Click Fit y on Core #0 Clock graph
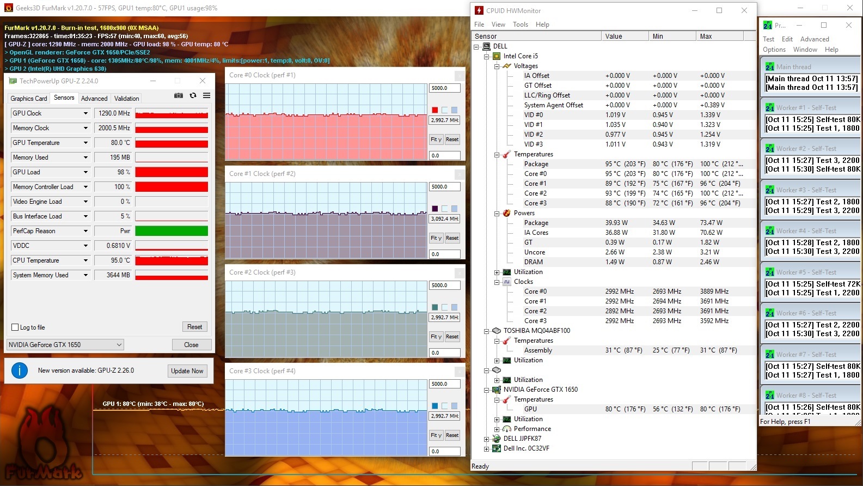 click(x=436, y=139)
